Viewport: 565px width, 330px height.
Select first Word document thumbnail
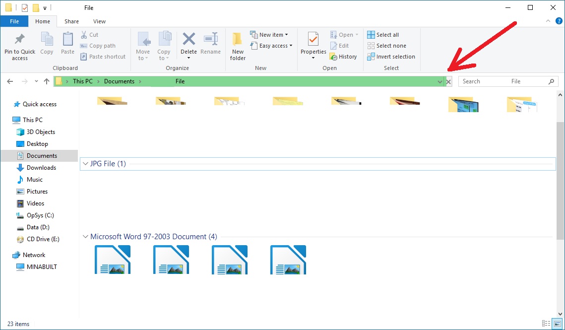click(113, 260)
